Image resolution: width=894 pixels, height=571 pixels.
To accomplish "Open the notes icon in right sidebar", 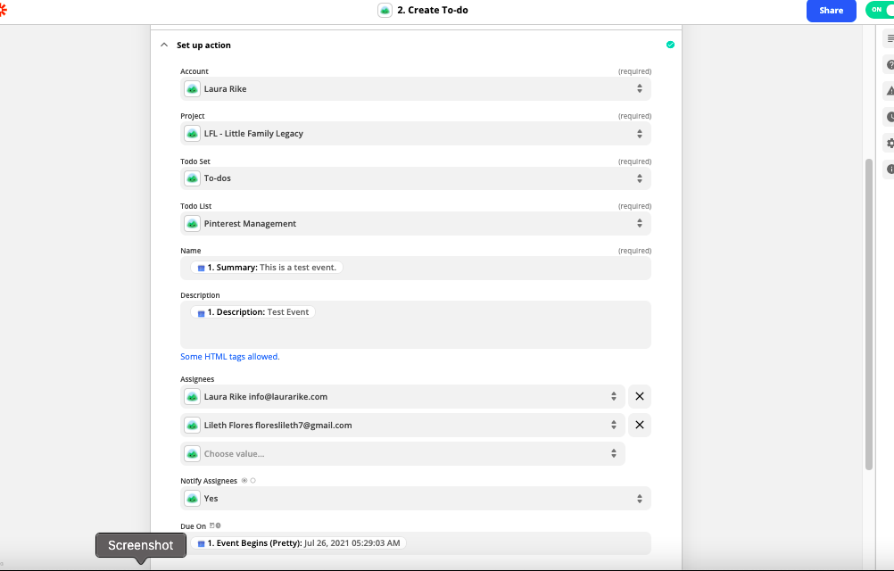I will pyautogui.click(x=890, y=38).
